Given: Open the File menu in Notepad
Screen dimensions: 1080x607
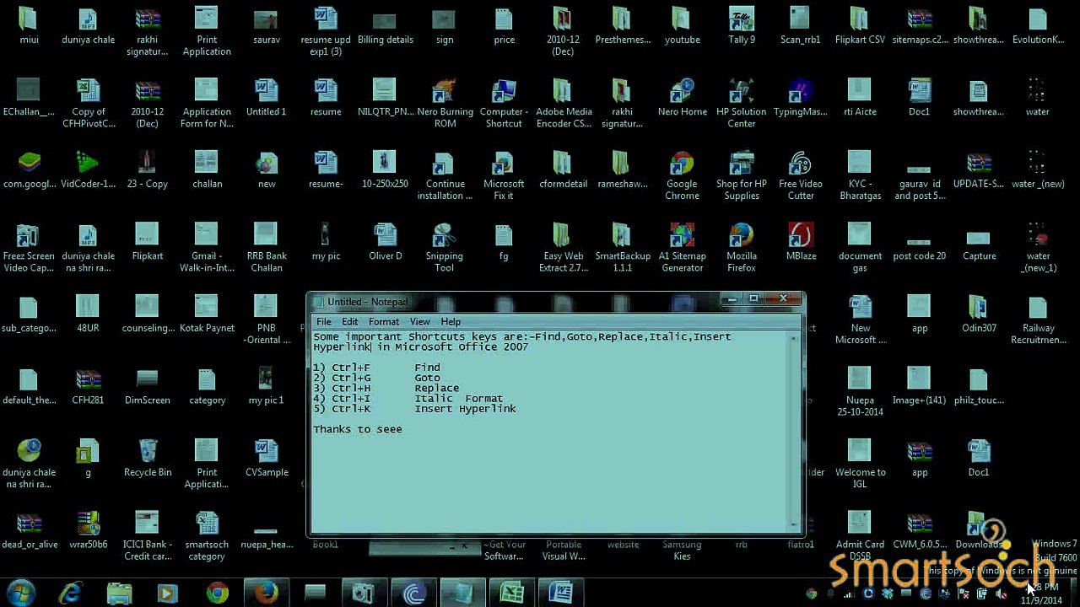Looking at the screenshot, I should click(324, 321).
